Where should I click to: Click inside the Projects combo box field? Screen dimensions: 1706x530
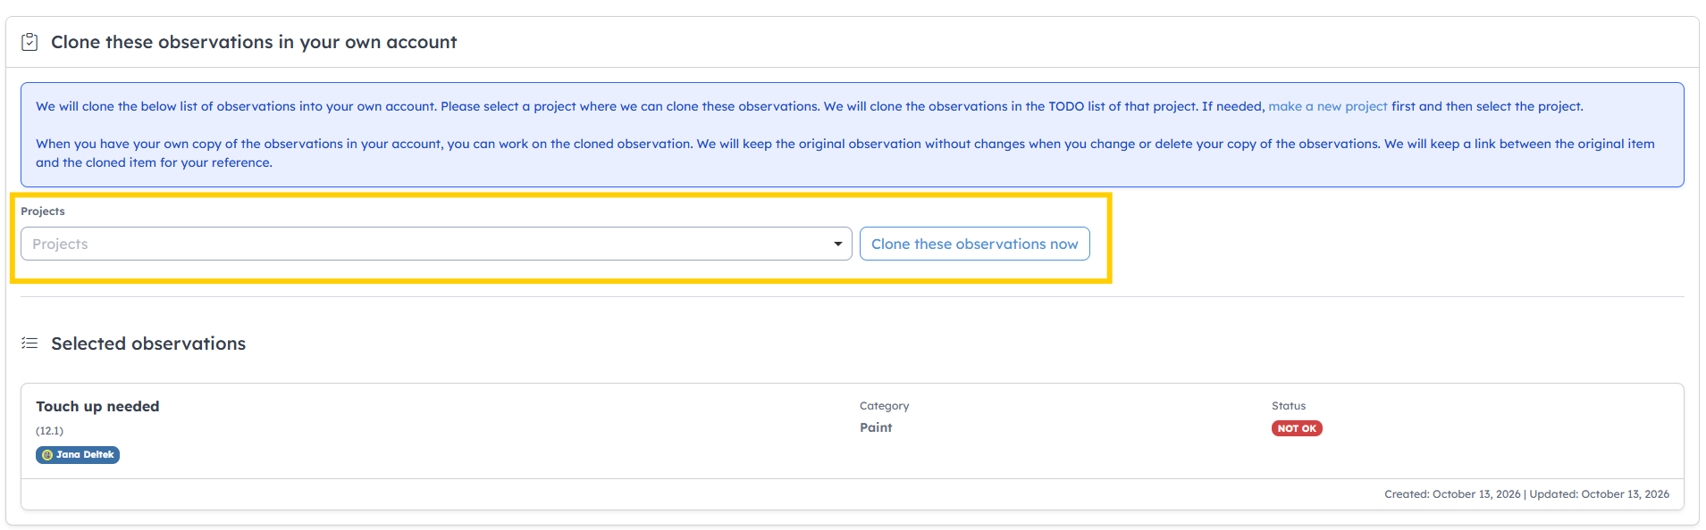436,244
